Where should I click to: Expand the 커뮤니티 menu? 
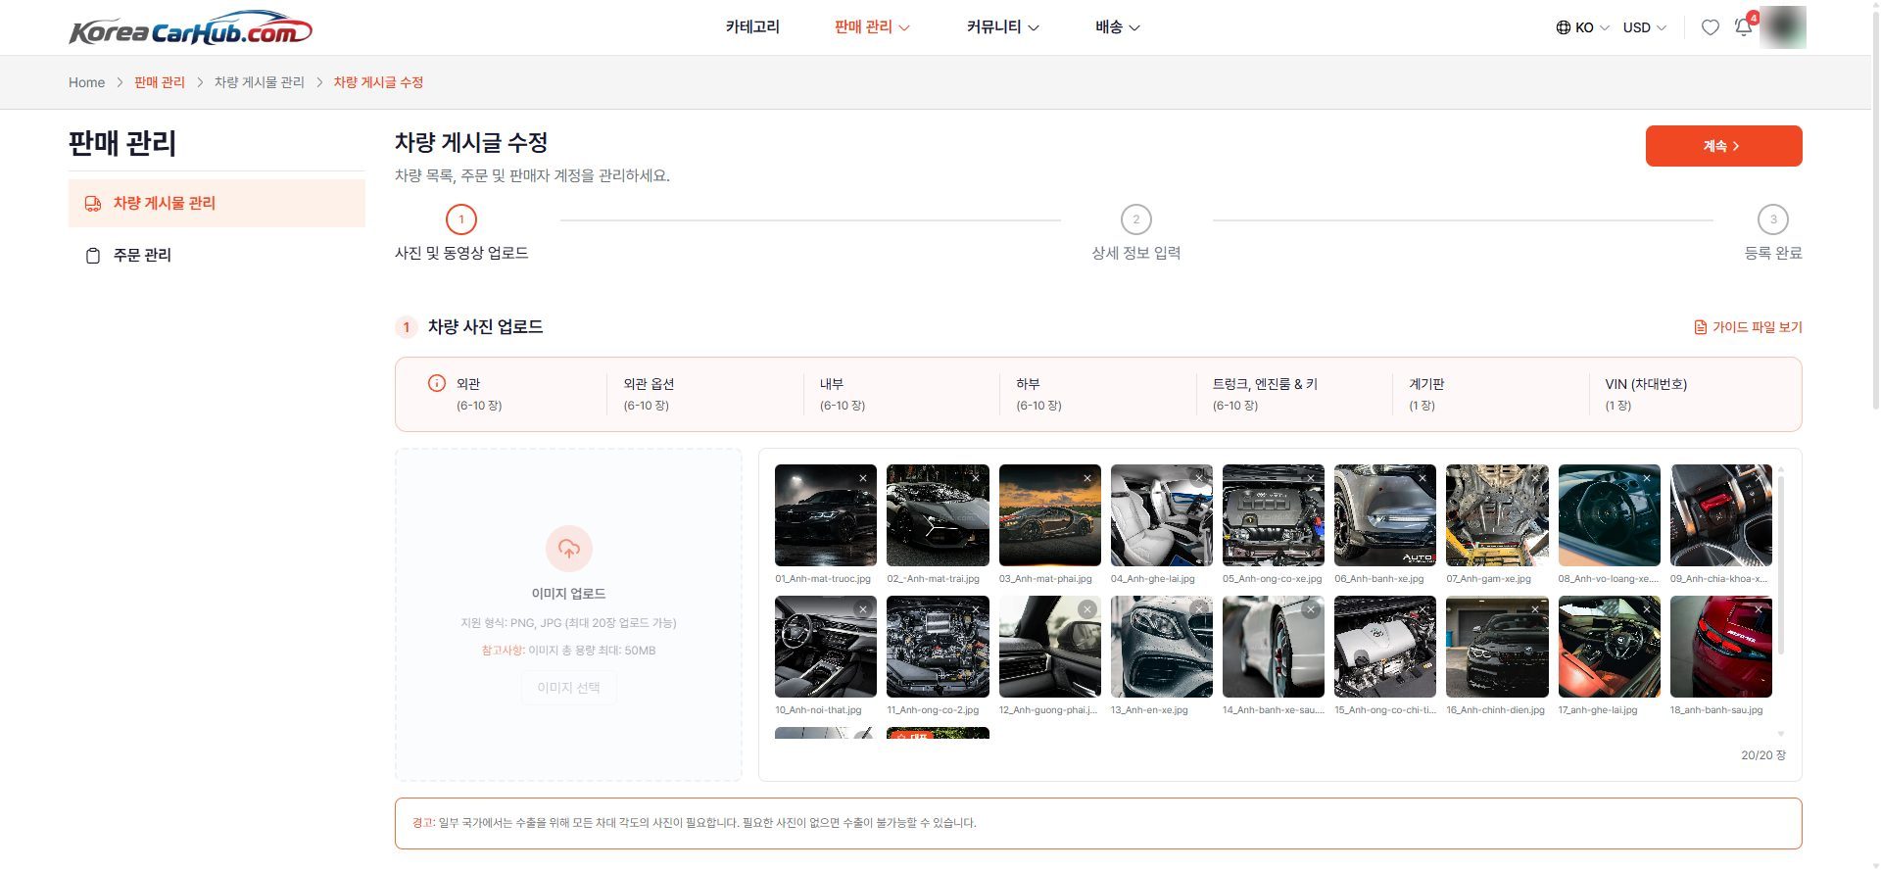tap(1002, 27)
